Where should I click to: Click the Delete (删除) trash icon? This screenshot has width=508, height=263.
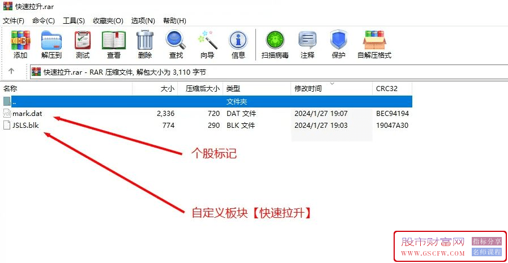click(x=144, y=40)
